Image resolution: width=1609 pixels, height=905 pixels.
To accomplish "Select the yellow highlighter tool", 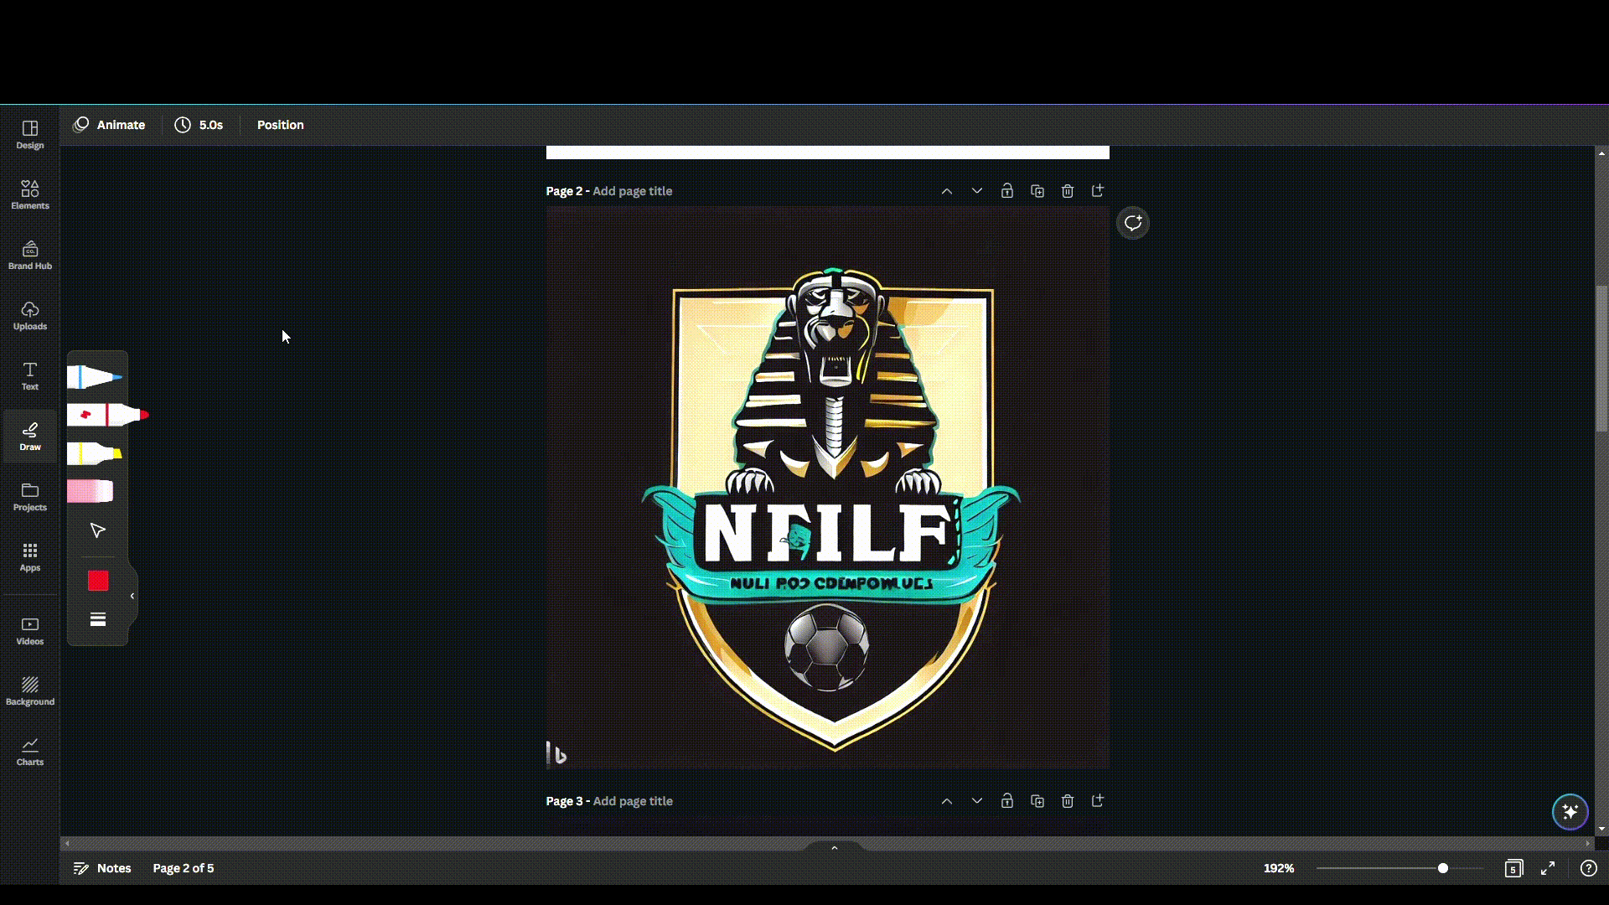I will (94, 453).
